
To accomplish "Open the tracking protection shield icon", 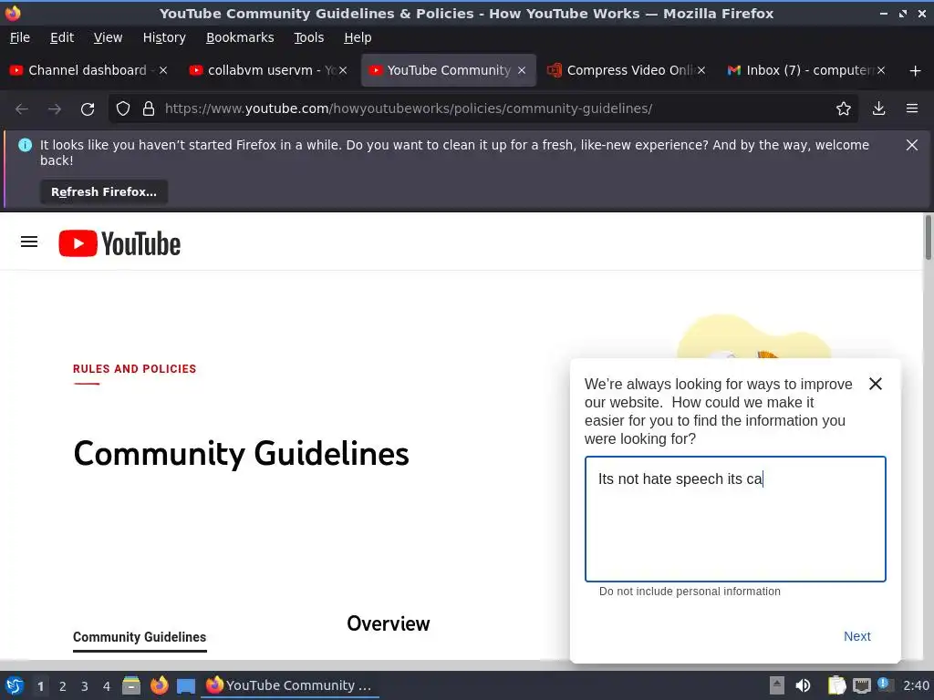I will [123, 109].
